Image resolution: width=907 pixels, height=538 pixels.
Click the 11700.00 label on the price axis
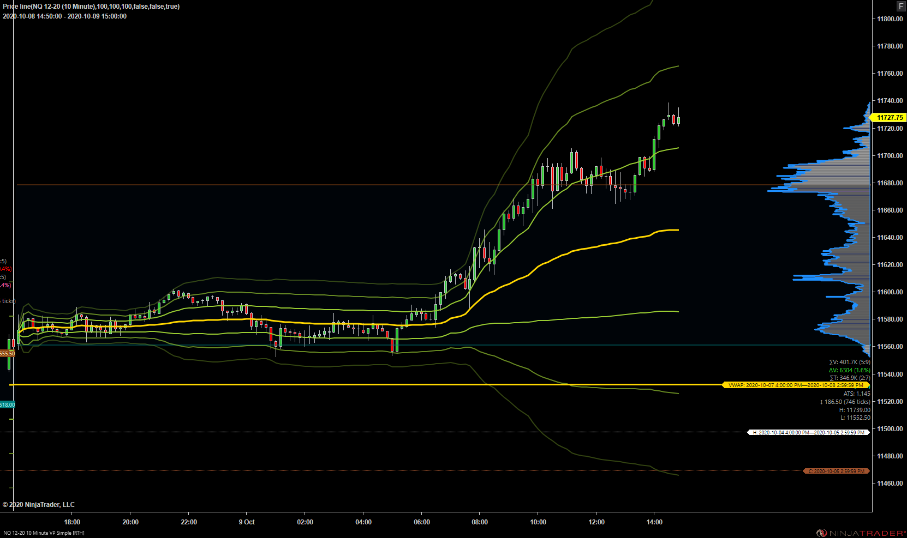point(890,156)
